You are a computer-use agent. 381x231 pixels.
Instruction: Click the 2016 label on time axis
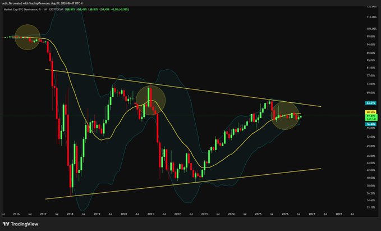click(16, 214)
